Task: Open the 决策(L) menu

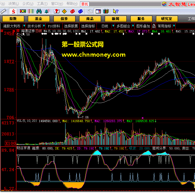Action: coord(14,4)
